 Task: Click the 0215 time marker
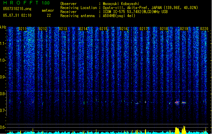tap(103, 29)
